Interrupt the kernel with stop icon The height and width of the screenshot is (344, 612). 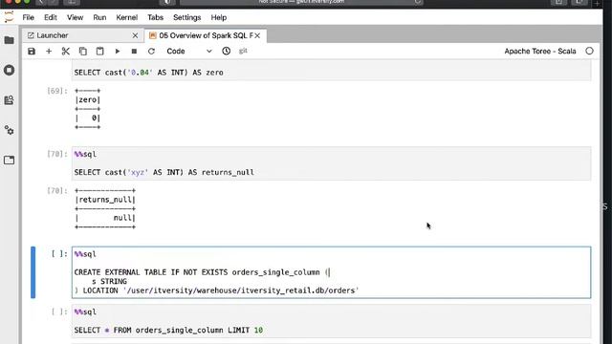pyautogui.click(x=134, y=51)
